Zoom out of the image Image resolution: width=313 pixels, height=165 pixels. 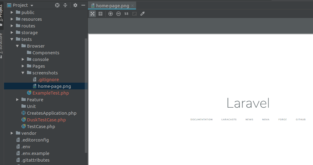119,14
